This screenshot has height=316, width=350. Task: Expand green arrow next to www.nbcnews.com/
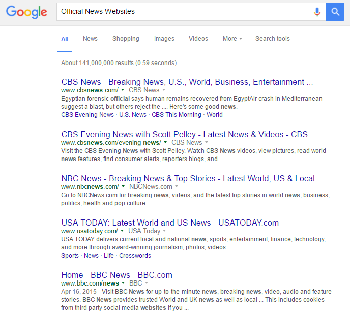(123, 186)
